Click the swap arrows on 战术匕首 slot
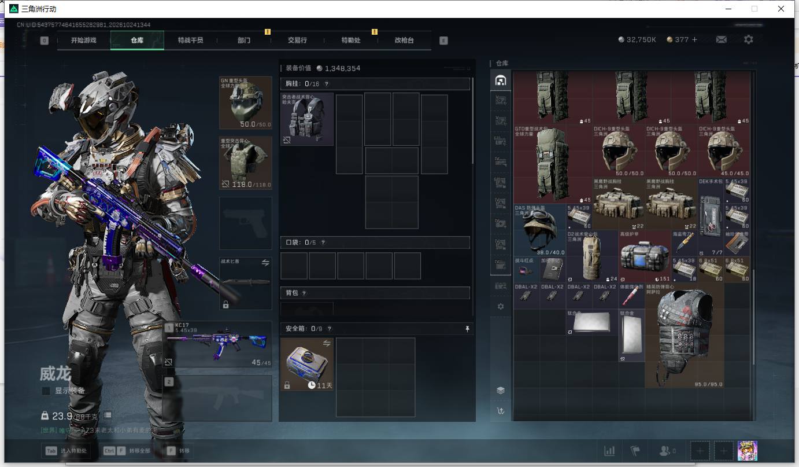Image resolution: width=799 pixels, height=467 pixels. (265, 262)
